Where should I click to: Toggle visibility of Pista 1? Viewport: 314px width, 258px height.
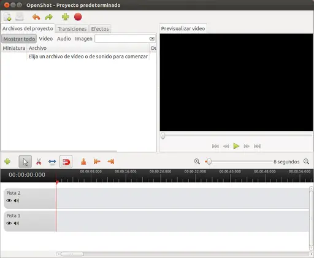9,223
